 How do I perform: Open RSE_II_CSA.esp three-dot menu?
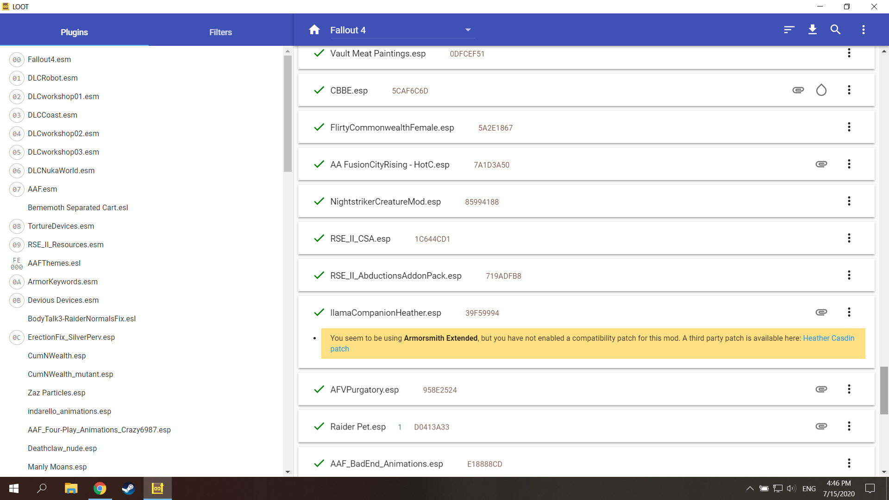(849, 238)
